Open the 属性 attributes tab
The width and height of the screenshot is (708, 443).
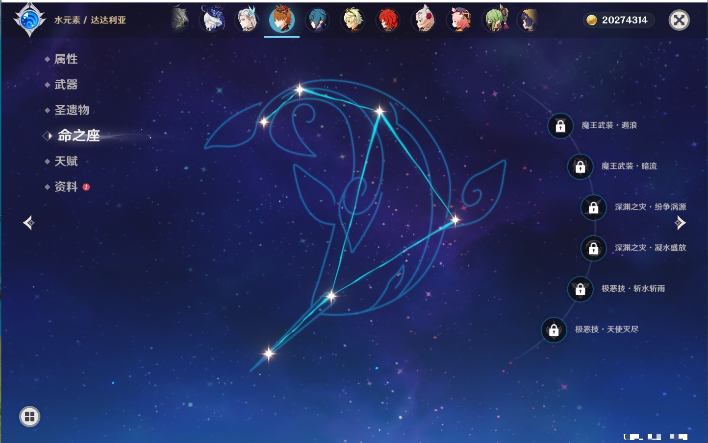pos(66,59)
